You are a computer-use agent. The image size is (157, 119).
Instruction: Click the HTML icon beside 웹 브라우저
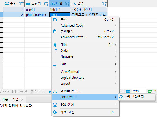[121, 97]
